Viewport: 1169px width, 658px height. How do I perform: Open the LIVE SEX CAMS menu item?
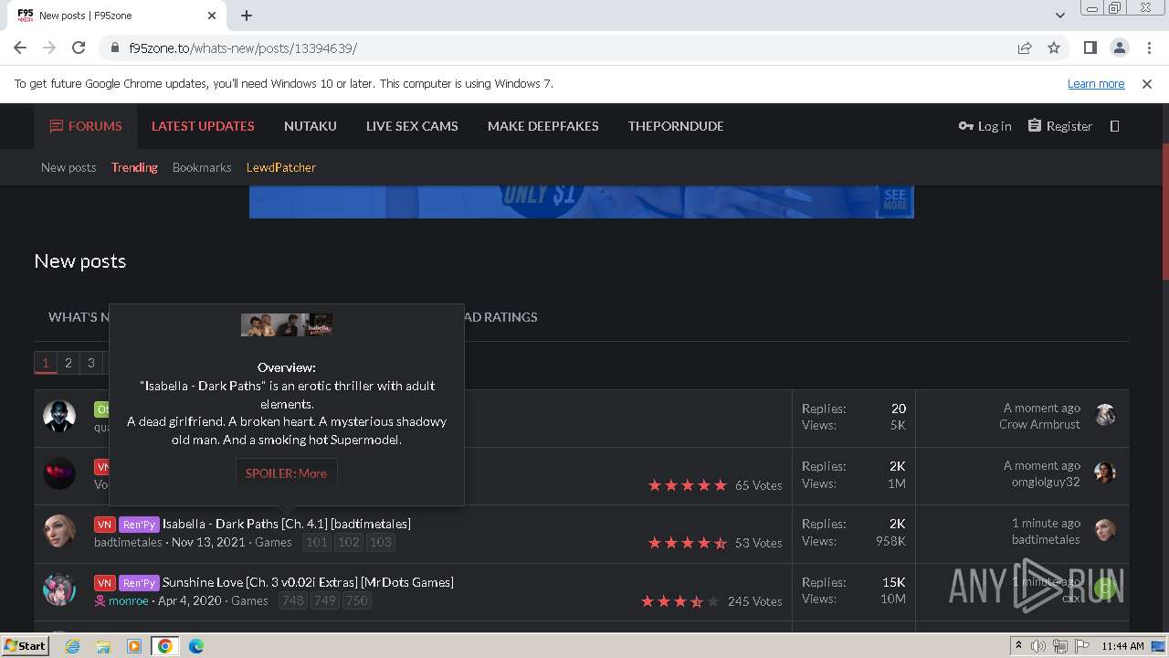[x=412, y=126]
